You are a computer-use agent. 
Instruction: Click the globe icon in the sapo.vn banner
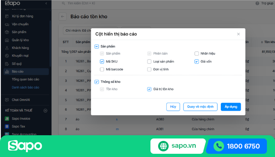click(x=163, y=146)
